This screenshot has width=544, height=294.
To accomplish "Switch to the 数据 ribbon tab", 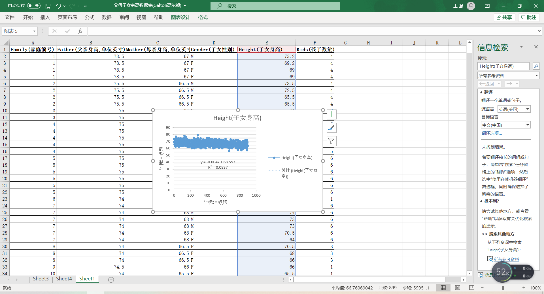I will [107, 18].
